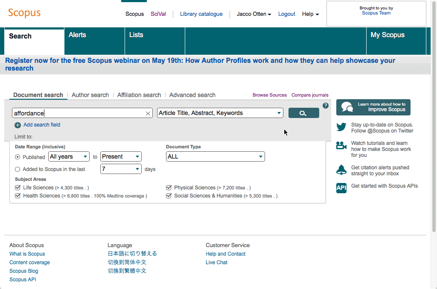The height and width of the screenshot is (289, 437).
Task: Click the API icon
Action: [341, 188]
